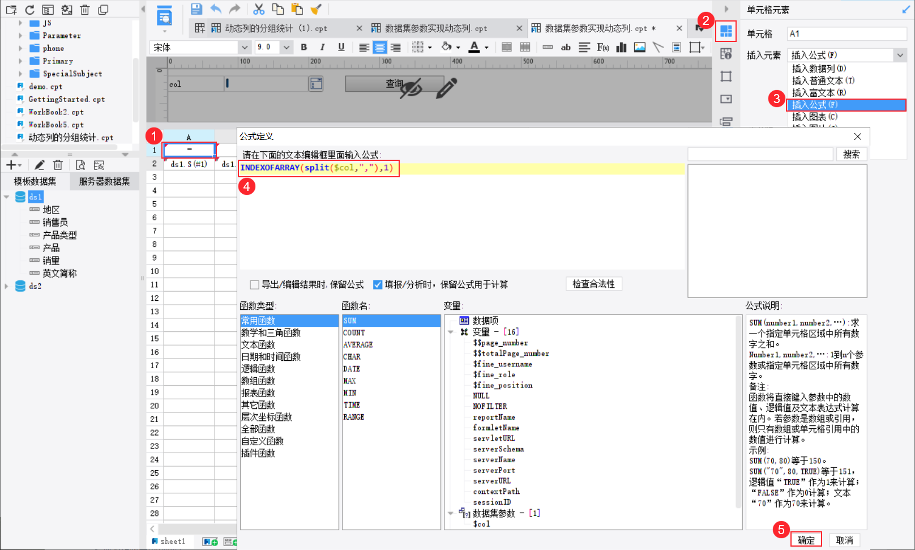The image size is (915, 550).
Task: Click the pencil edit dataset icon
Action: 40,165
